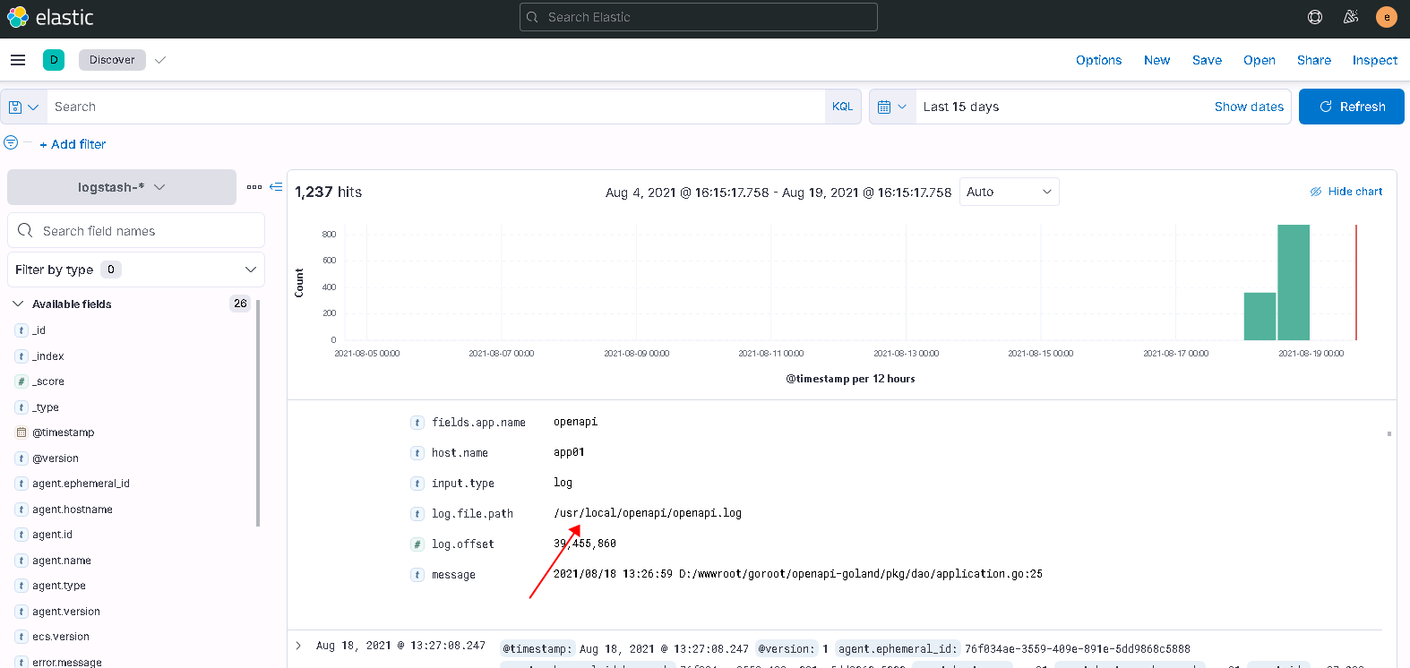Click the field list scrollbar
Screen dimensions: 1410x668
(x=258, y=413)
